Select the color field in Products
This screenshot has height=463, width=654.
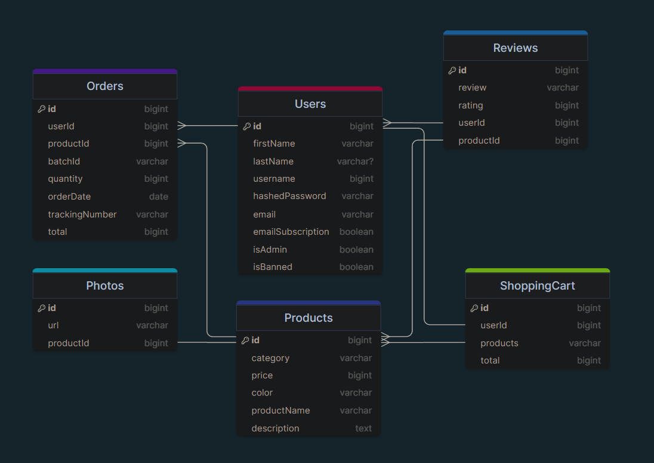tap(309, 393)
